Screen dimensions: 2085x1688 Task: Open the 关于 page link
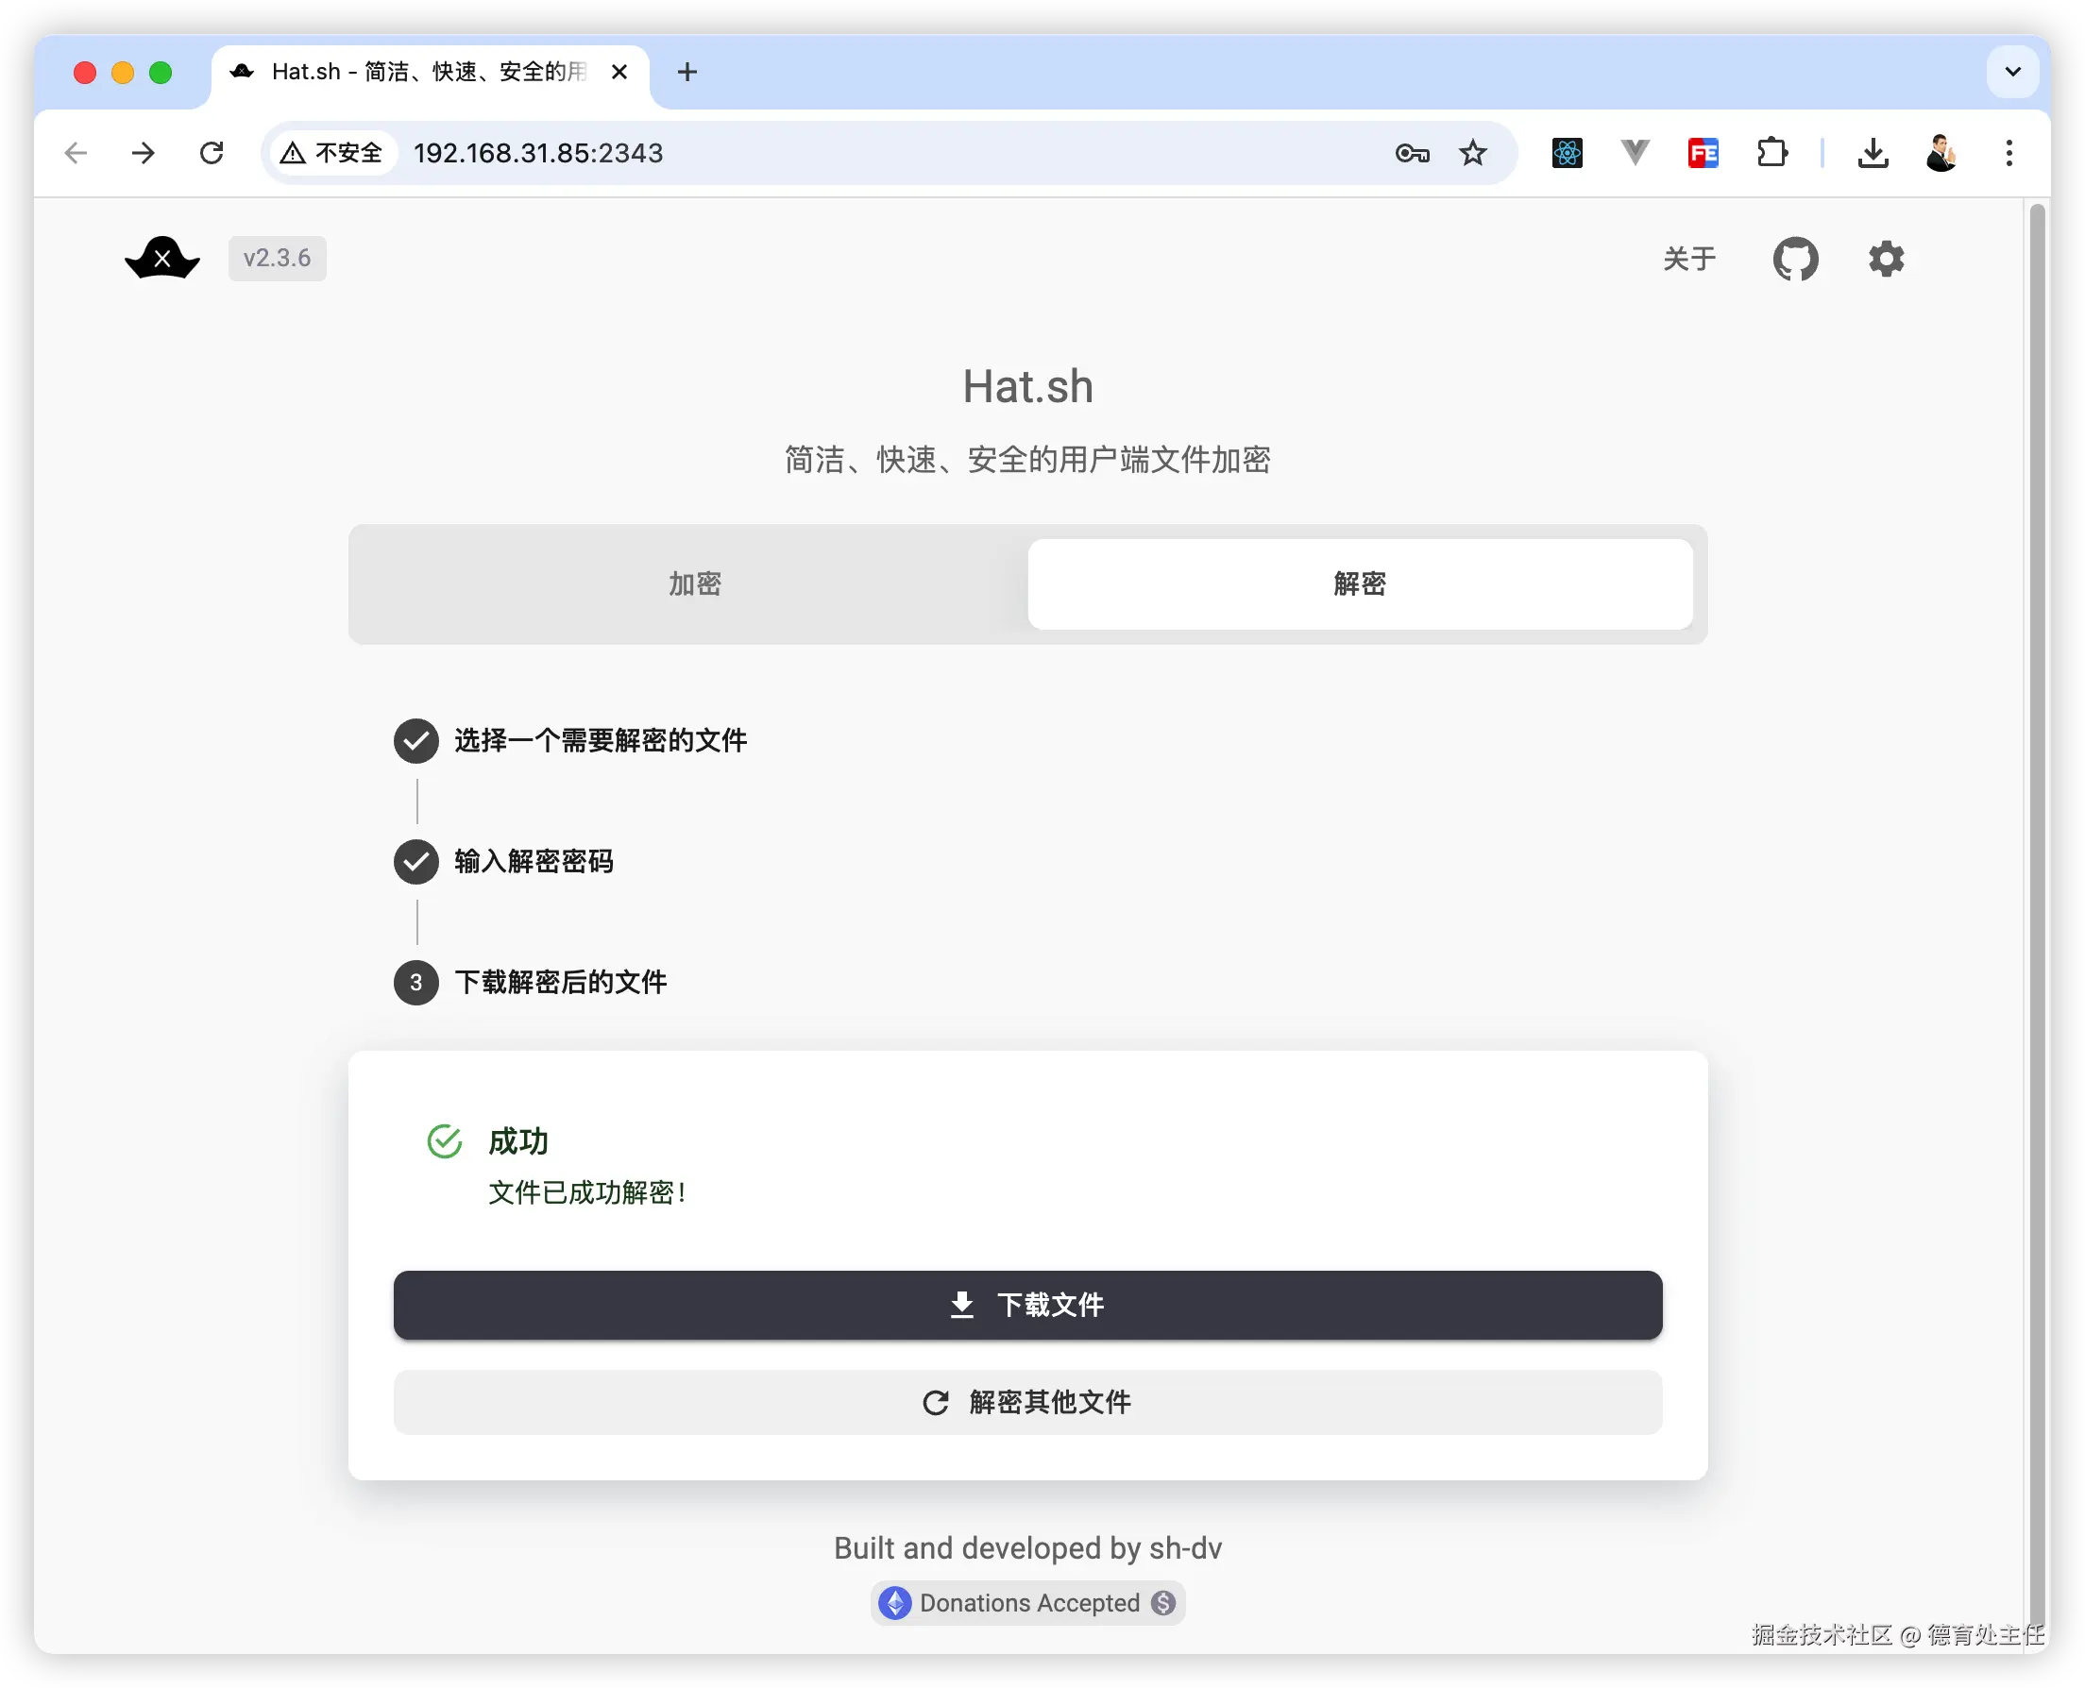[1688, 259]
